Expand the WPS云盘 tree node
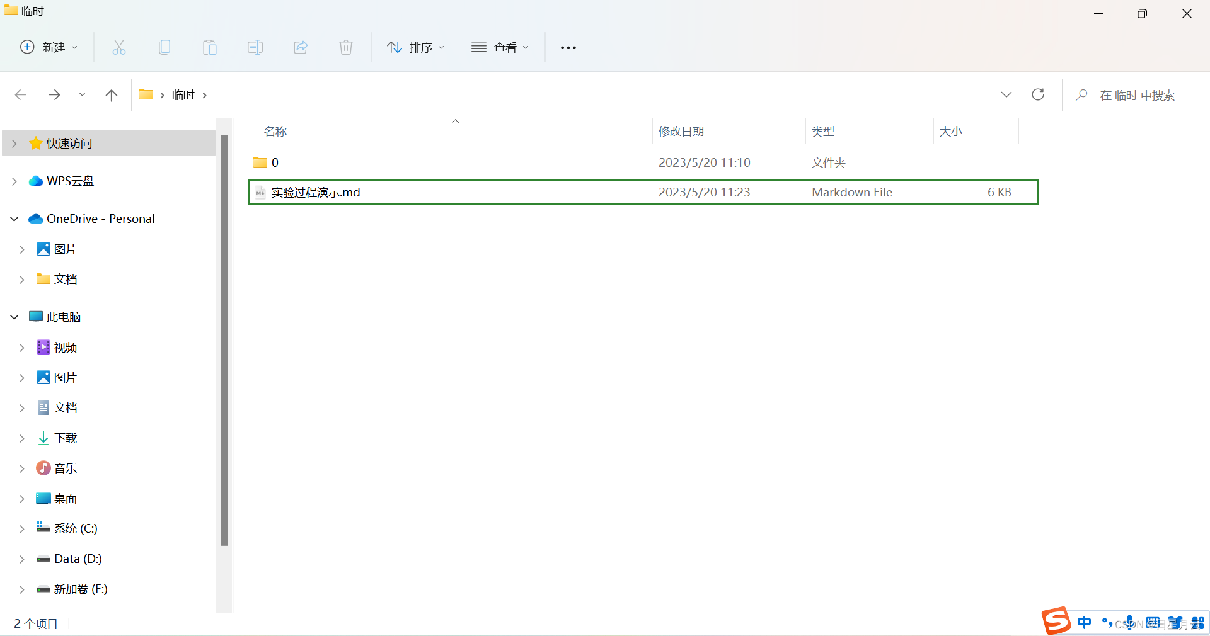The width and height of the screenshot is (1210, 636). (x=14, y=181)
